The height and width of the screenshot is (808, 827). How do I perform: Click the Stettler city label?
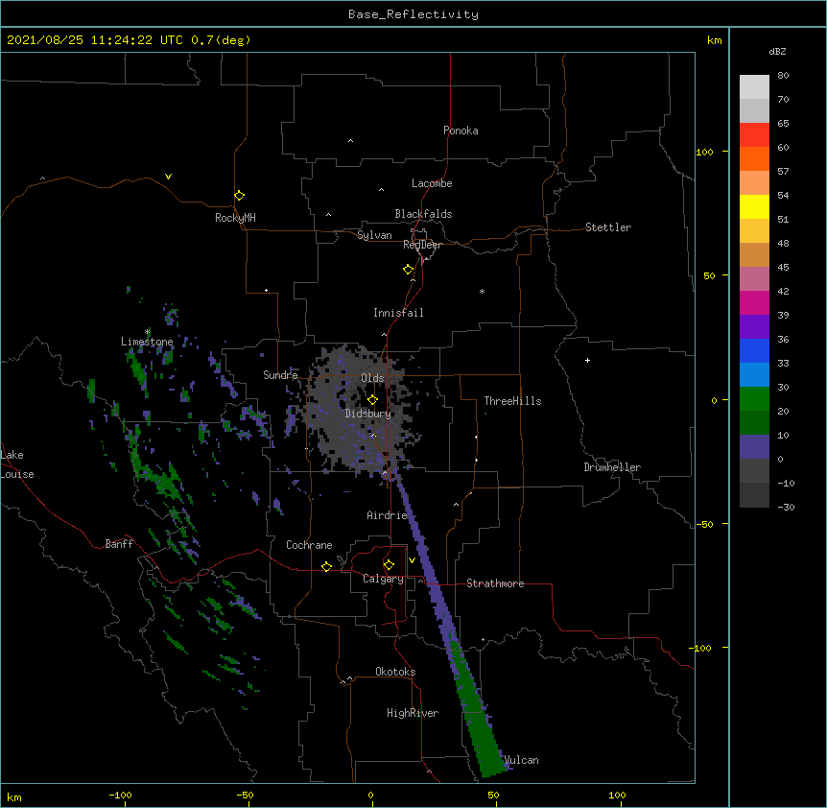(x=608, y=227)
